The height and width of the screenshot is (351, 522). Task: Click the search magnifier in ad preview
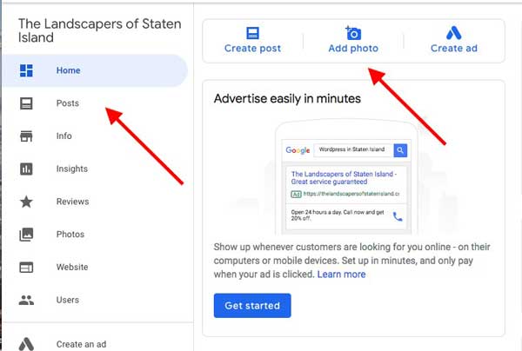point(400,150)
